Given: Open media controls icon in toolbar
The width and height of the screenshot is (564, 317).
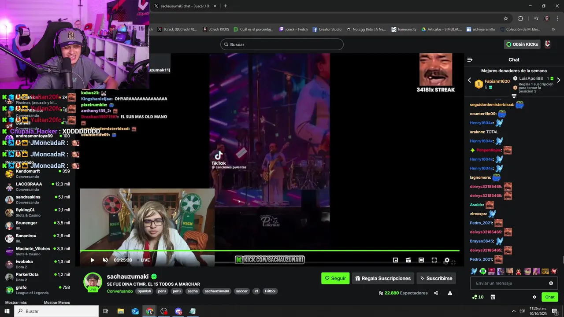Looking at the screenshot, I should pyautogui.click(x=536, y=18).
